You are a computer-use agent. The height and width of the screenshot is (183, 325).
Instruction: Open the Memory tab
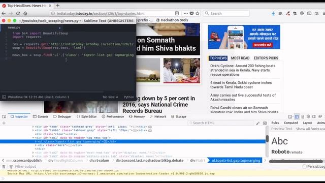137,116
